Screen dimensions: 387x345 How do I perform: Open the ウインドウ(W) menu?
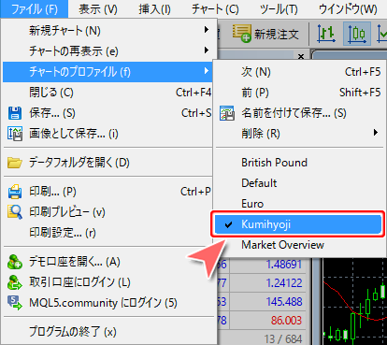(x=348, y=9)
